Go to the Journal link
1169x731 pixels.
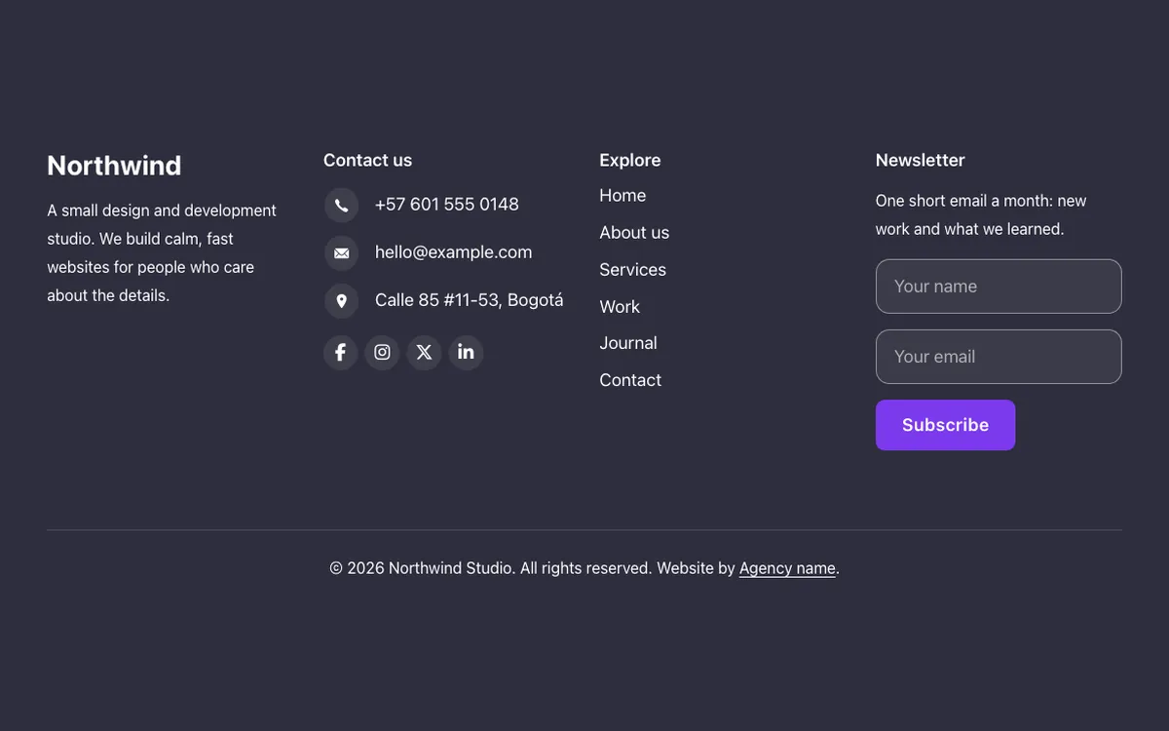click(x=628, y=343)
